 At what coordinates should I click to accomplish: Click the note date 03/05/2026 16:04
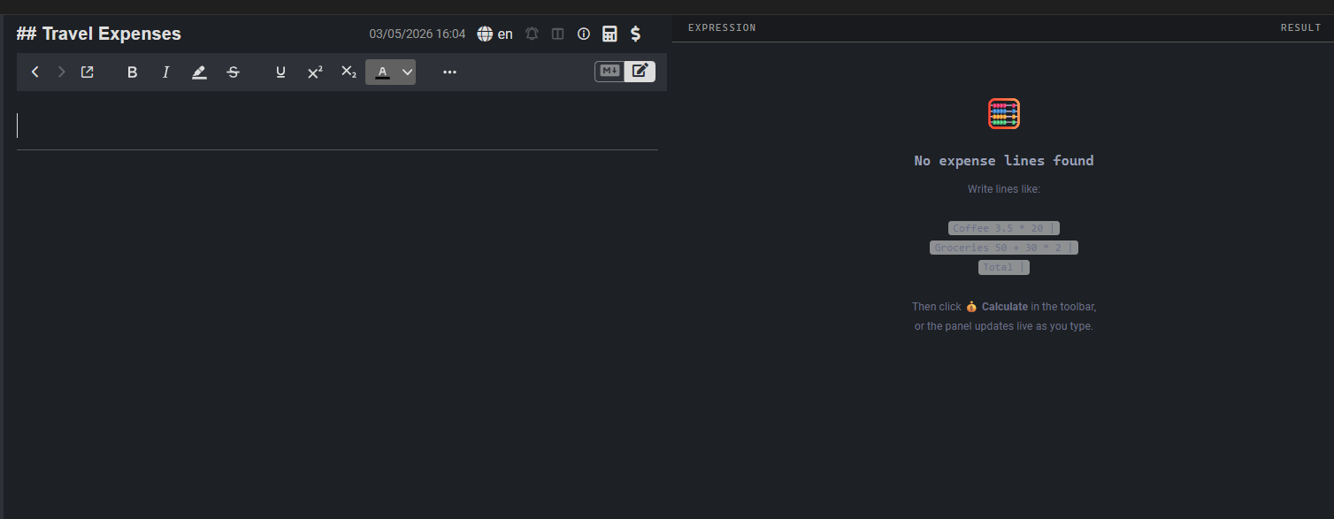point(417,34)
